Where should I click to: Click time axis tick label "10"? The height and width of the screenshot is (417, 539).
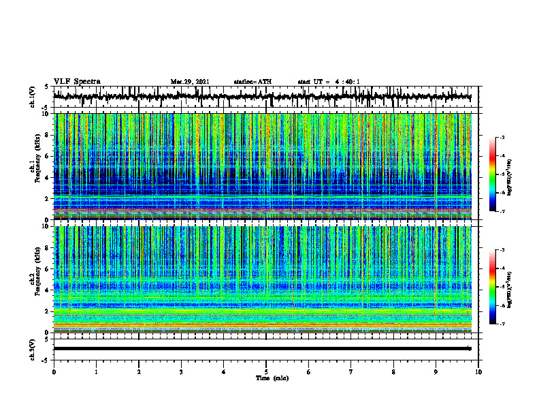[x=478, y=372]
